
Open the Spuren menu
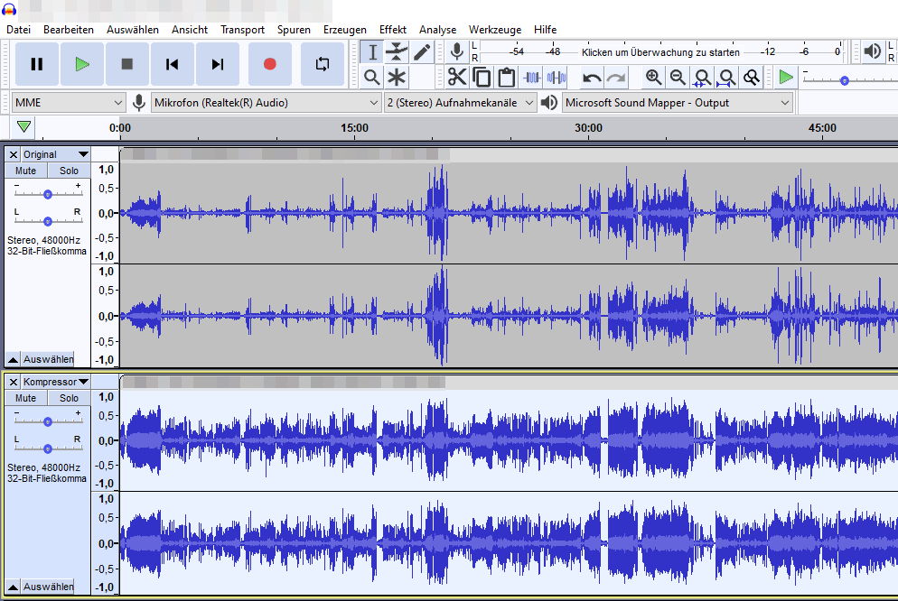pyautogui.click(x=294, y=30)
